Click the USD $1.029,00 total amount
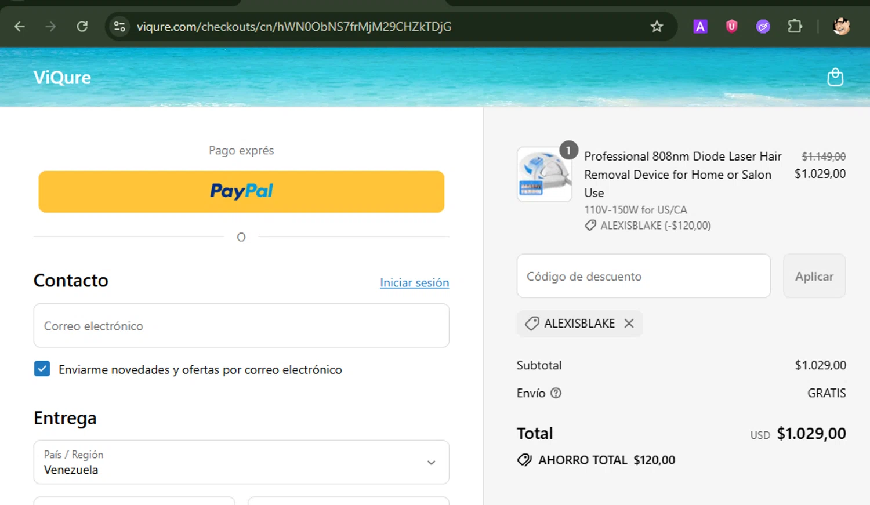Screen dimensions: 870x505 (x=798, y=434)
